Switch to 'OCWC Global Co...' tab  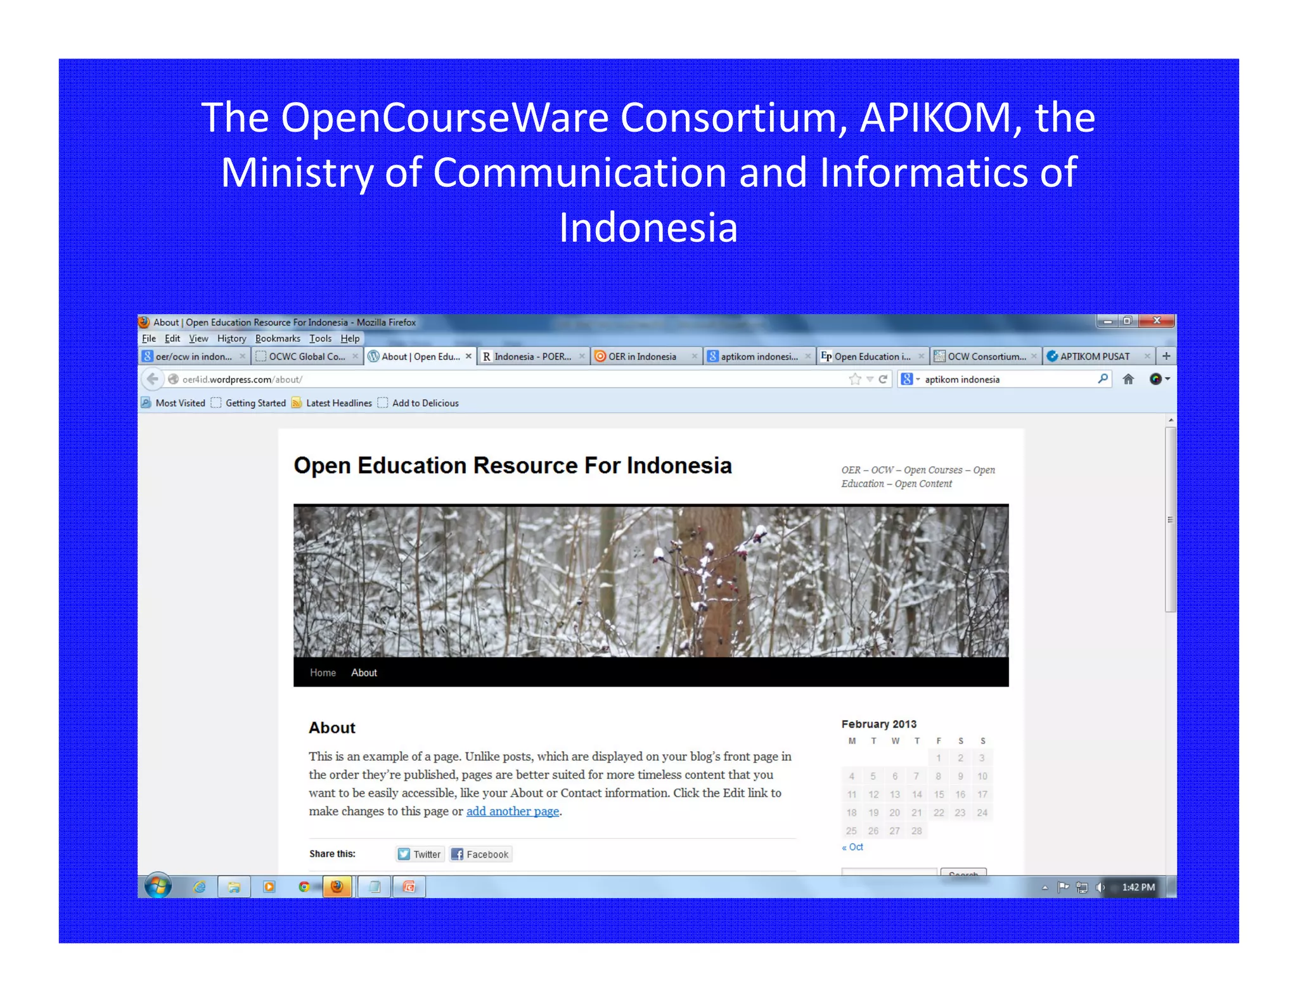(x=307, y=356)
